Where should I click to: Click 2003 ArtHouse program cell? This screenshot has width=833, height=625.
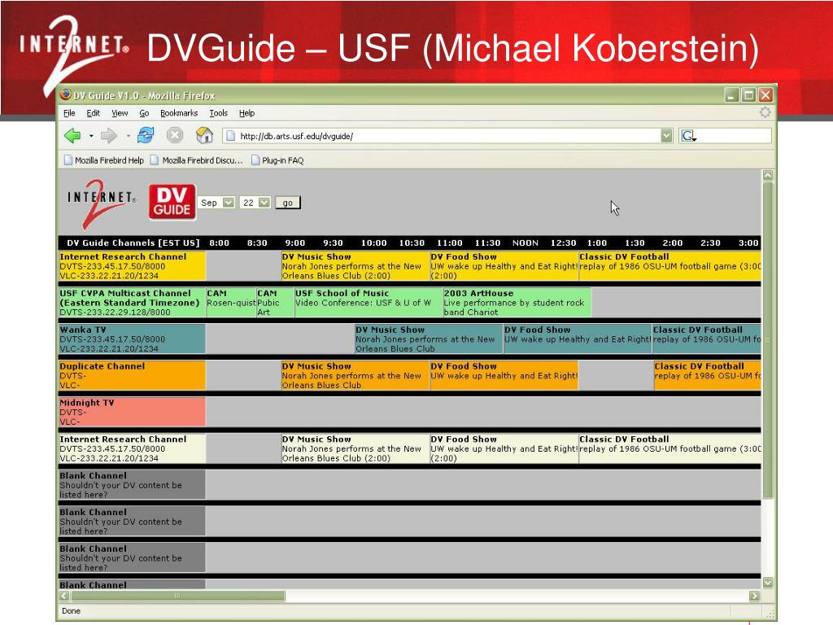point(517,303)
